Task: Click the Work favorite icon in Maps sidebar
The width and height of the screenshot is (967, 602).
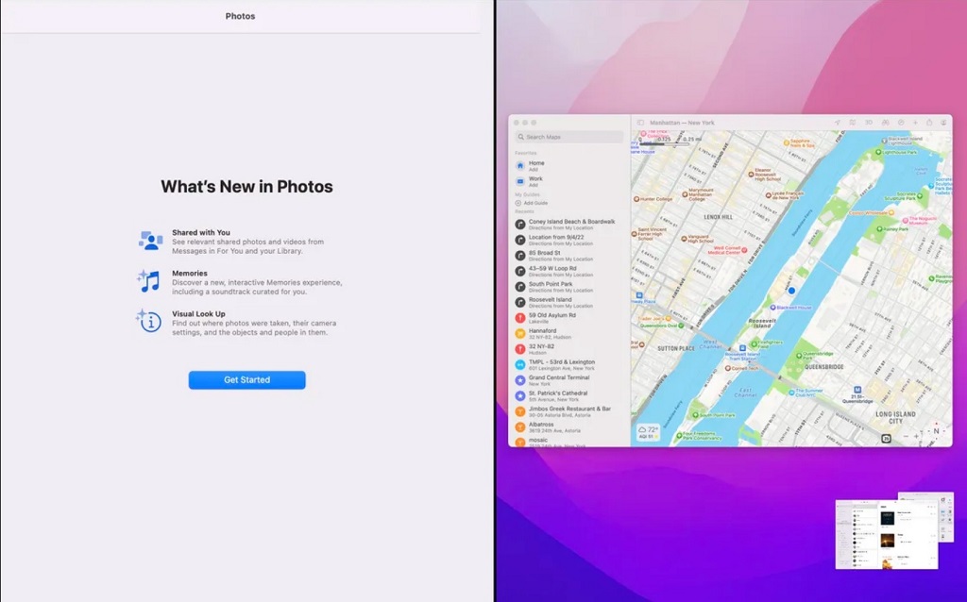Action: (x=520, y=181)
